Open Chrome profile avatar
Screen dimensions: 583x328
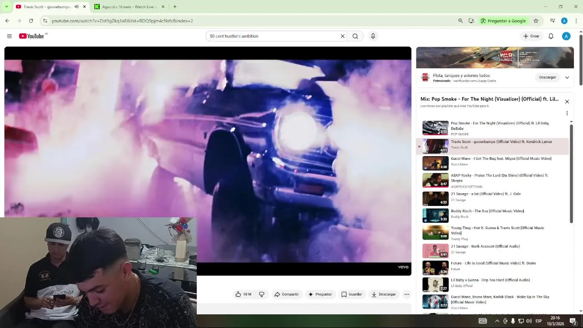click(x=564, y=20)
